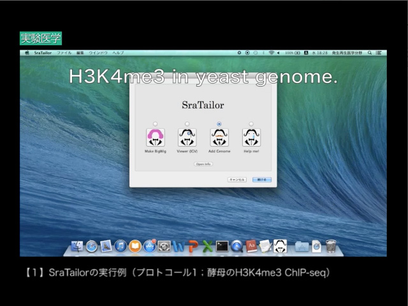The height and width of the screenshot is (306, 408).
Task: Open the ファイル menu
Action: tap(64, 52)
